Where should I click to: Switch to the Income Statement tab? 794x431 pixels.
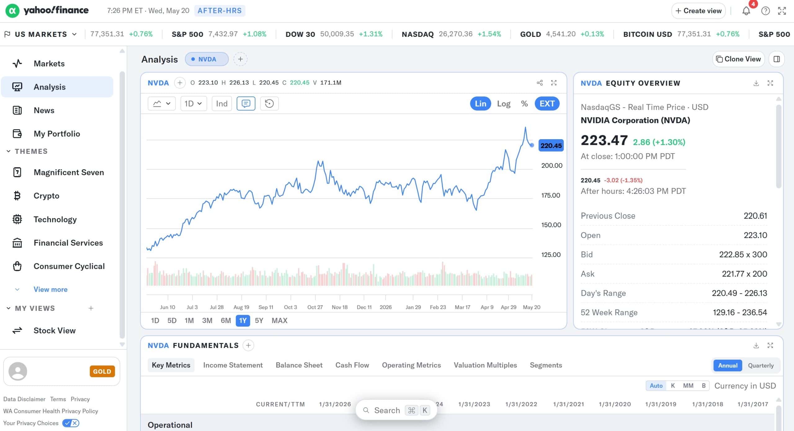[x=233, y=365]
